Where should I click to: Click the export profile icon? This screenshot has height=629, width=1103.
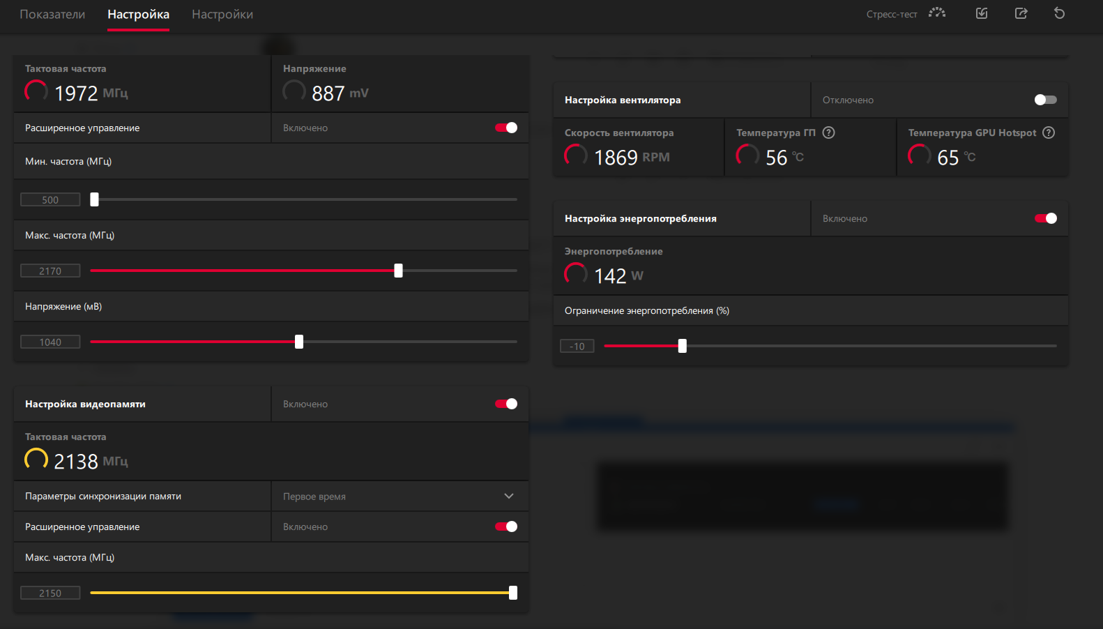1021,13
